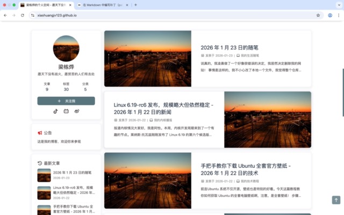Open the Bilibili social icon link

coord(66,111)
